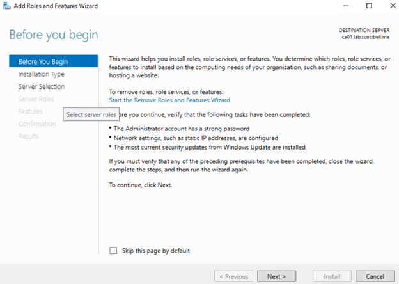Viewport: 399px width, 284px height.
Task: Select Server Roles in the sidebar
Action: click(36, 99)
